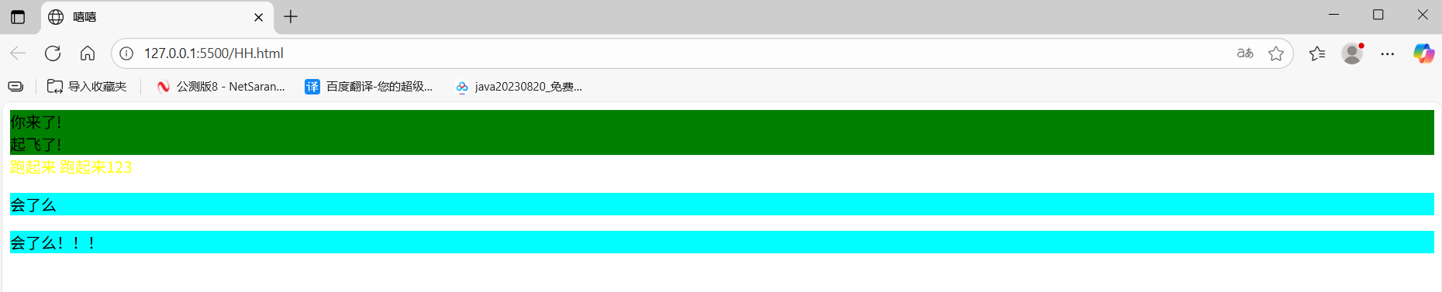Image resolution: width=1442 pixels, height=292 pixels.
Task: Open the user profile avatar
Action: pyautogui.click(x=1353, y=53)
